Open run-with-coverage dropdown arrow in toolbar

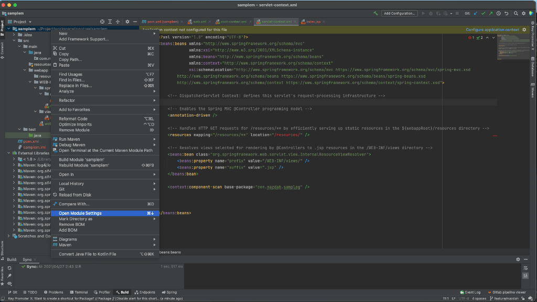451,14
